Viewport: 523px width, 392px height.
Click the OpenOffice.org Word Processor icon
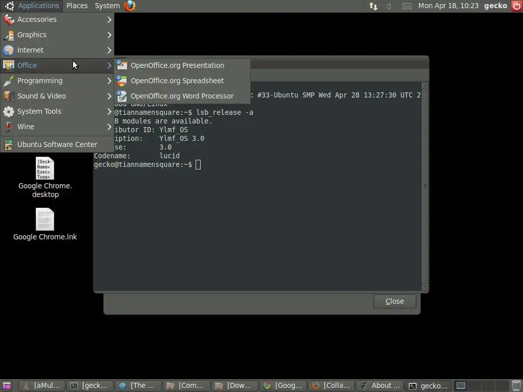click(x=122, y=96)
